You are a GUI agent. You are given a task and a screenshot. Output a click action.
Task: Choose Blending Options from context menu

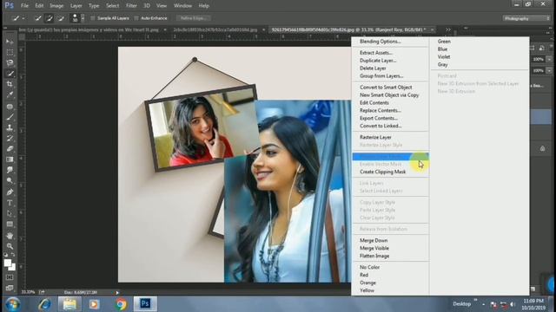381,42
